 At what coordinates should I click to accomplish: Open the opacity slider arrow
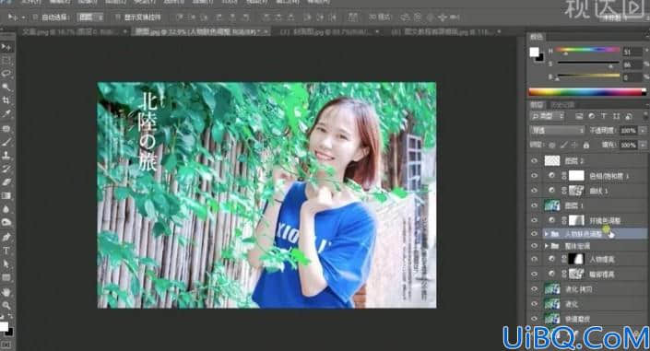click(643, 131)
